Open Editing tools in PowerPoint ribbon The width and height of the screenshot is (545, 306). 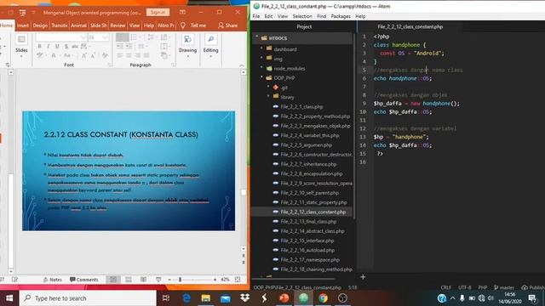(x=210, y=44)
